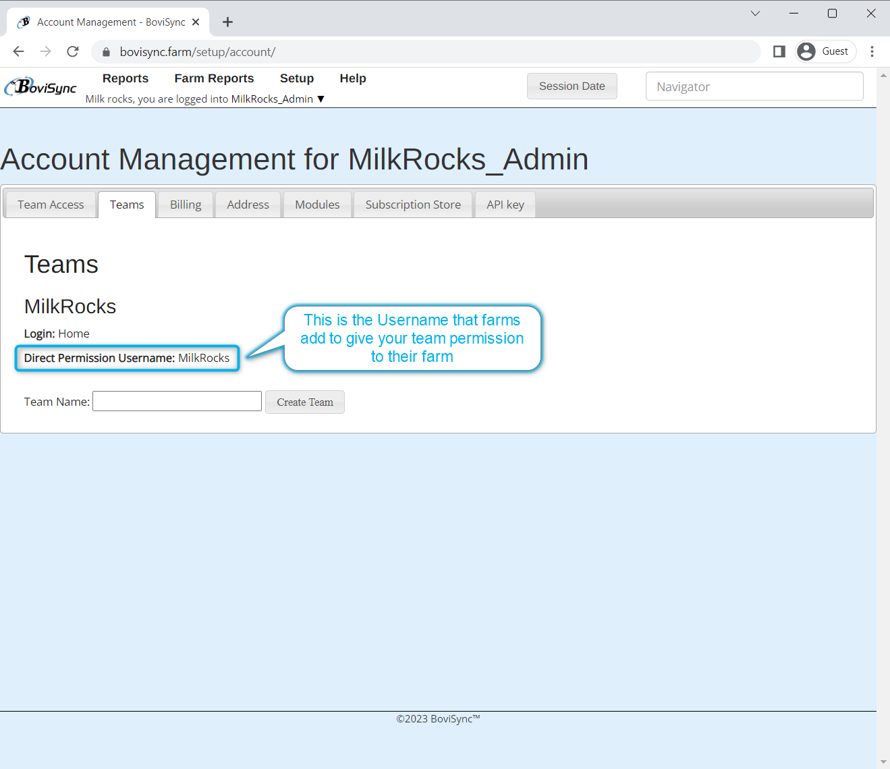Click into the Team Name input field
The height and width of the screenshot is (769, 890).
click(x=177, y=401)
